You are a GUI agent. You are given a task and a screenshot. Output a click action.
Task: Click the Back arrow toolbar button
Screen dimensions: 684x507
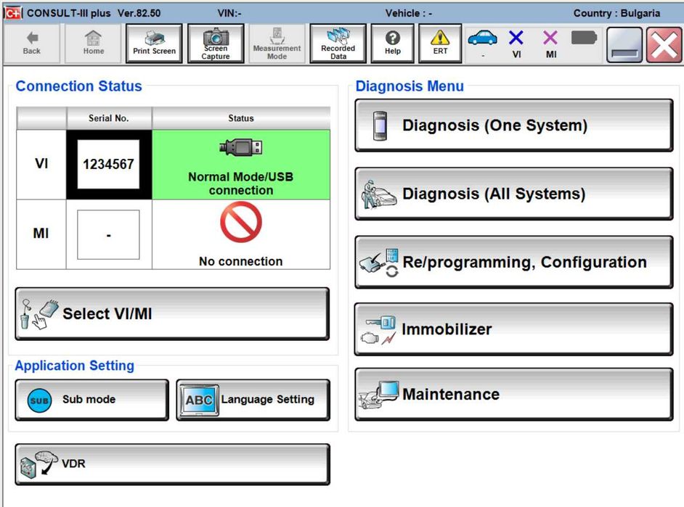tap(32, 43)
